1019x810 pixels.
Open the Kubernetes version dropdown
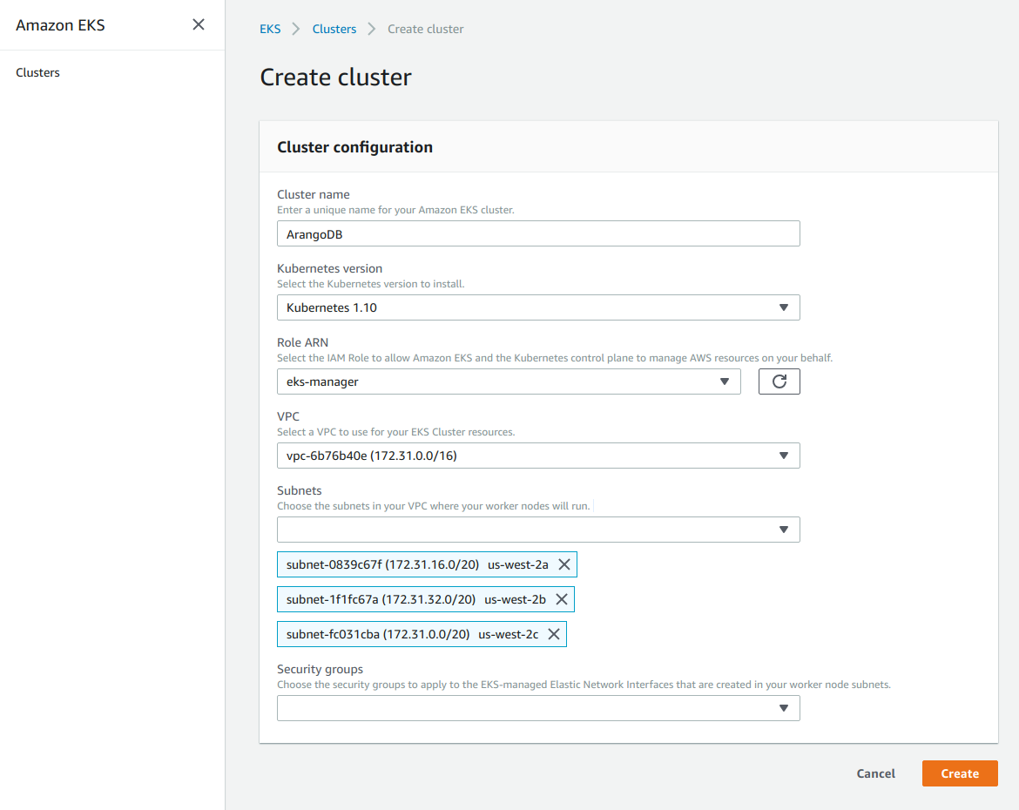click(537, 307)
